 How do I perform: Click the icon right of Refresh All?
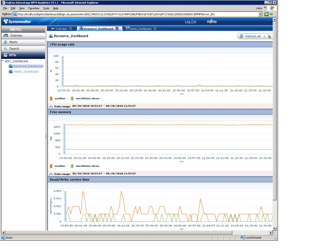pyautogui.click(x=269, y=37)
